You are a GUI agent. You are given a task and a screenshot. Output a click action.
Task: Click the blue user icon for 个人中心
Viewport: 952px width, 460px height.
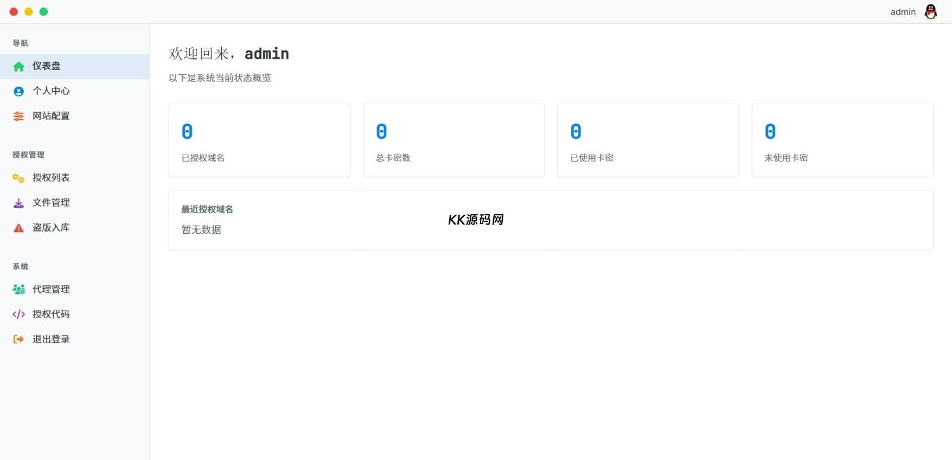point(18,91)
